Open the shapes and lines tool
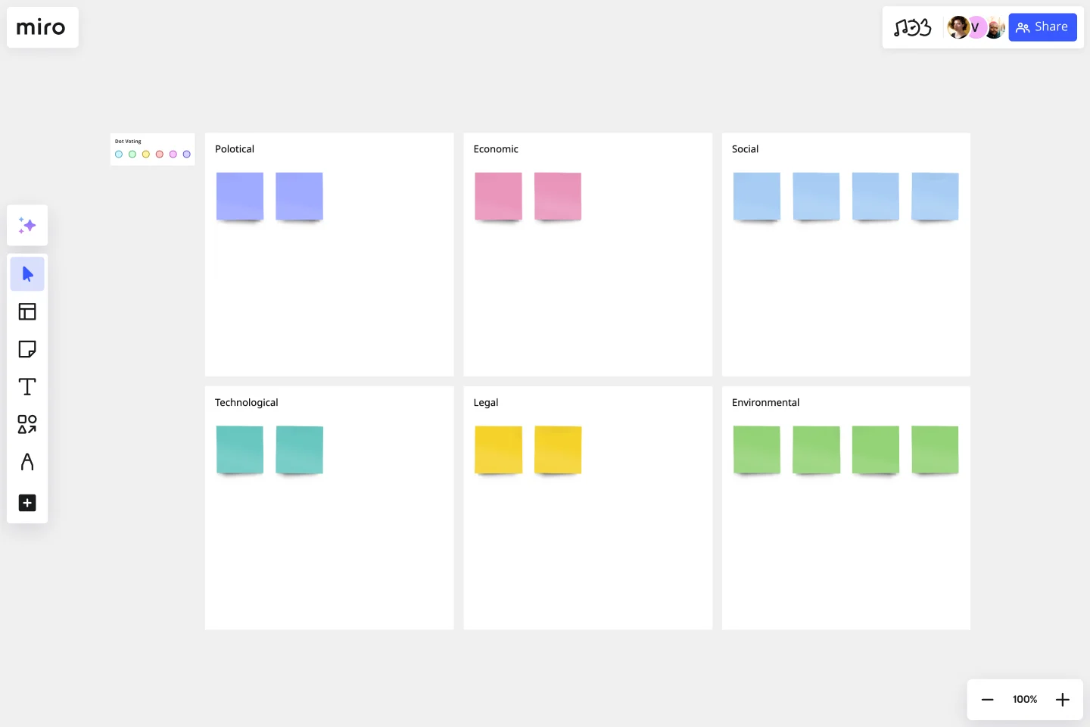Viewport: 1090px width, 727px height. [x=27, y=424]
